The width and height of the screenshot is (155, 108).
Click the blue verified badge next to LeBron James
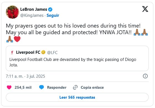click(x=50, y=9)
